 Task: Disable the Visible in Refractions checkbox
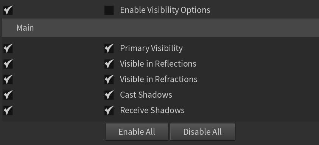tap(109, 79)
